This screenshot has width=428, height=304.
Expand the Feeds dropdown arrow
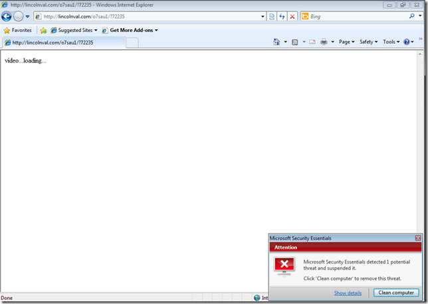click(x=304, y=42)
